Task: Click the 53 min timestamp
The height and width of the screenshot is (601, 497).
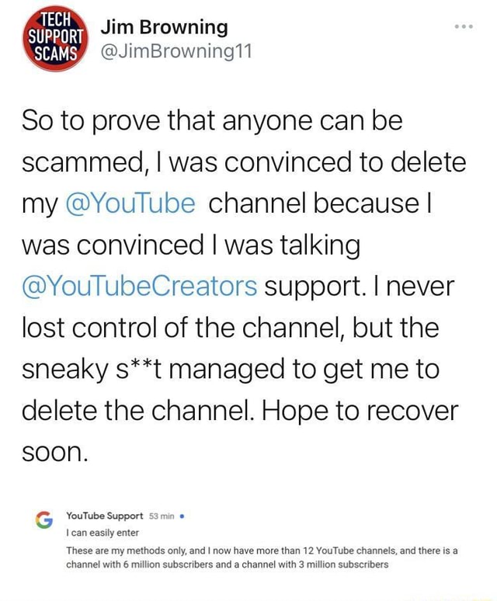Action: (162, 516)
